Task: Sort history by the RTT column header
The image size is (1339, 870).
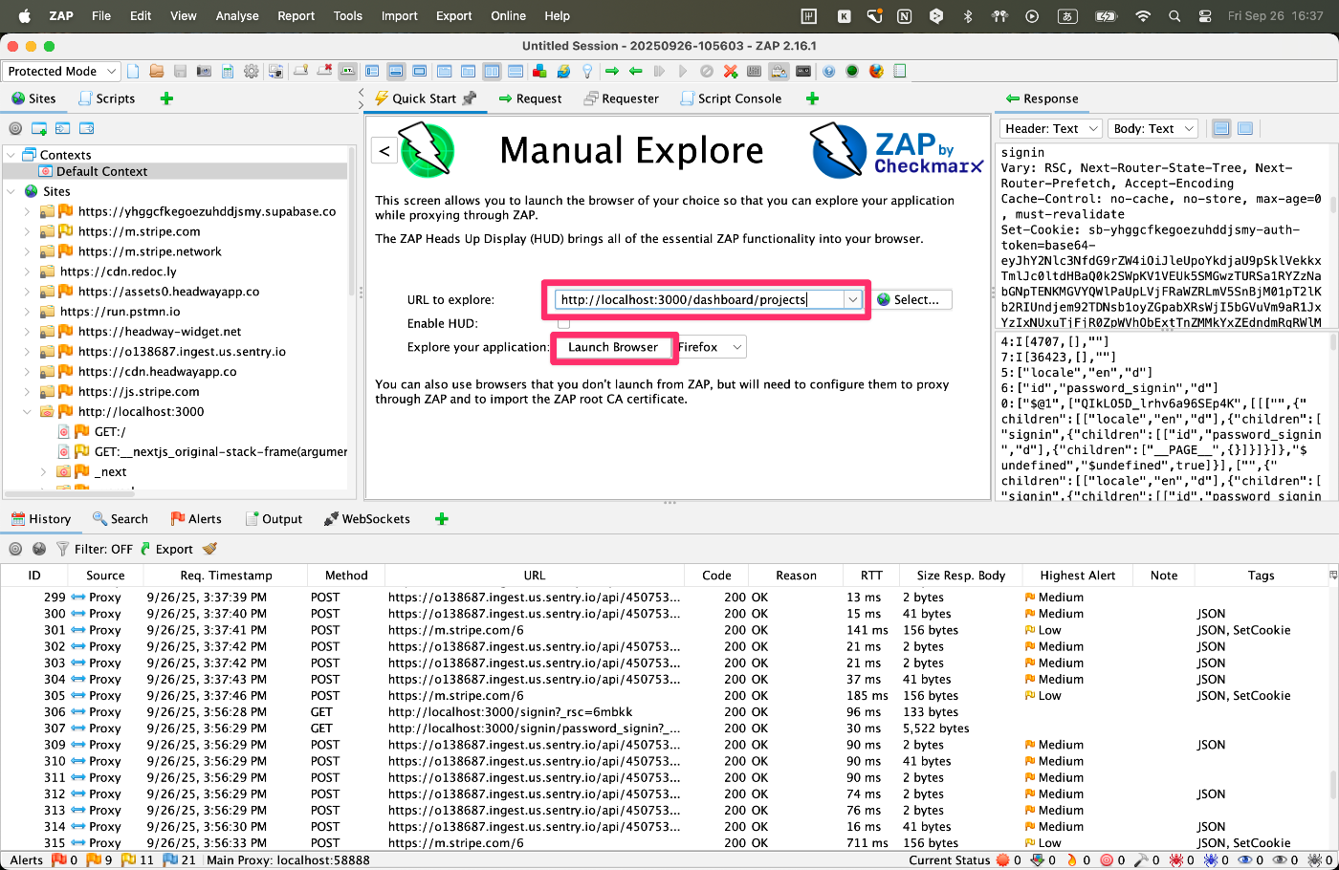Action: coord(871,576)
